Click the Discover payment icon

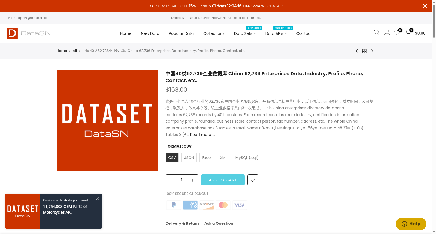coord(207,205)
